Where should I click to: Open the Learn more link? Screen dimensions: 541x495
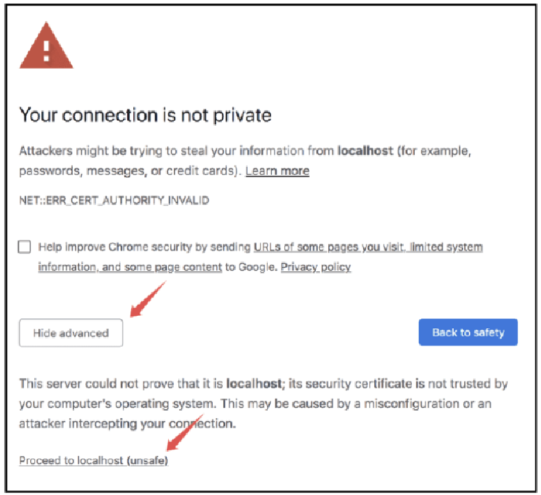[277, 171]
